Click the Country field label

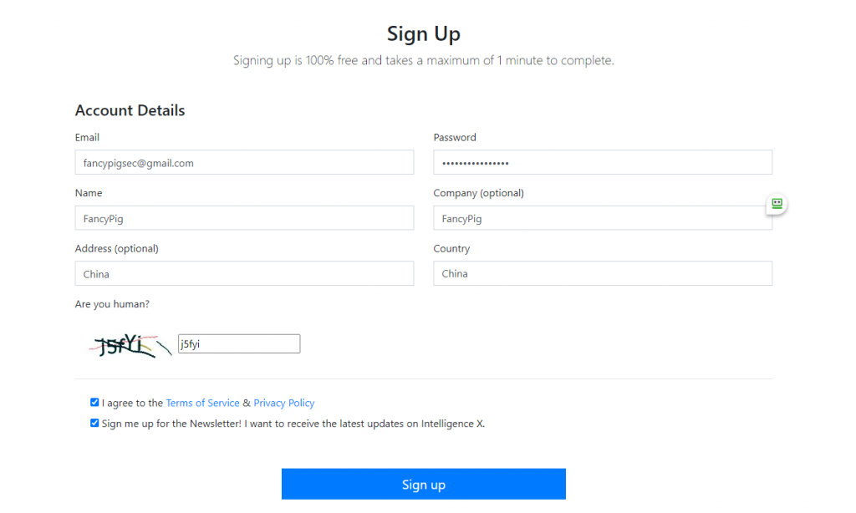point(451,248)
